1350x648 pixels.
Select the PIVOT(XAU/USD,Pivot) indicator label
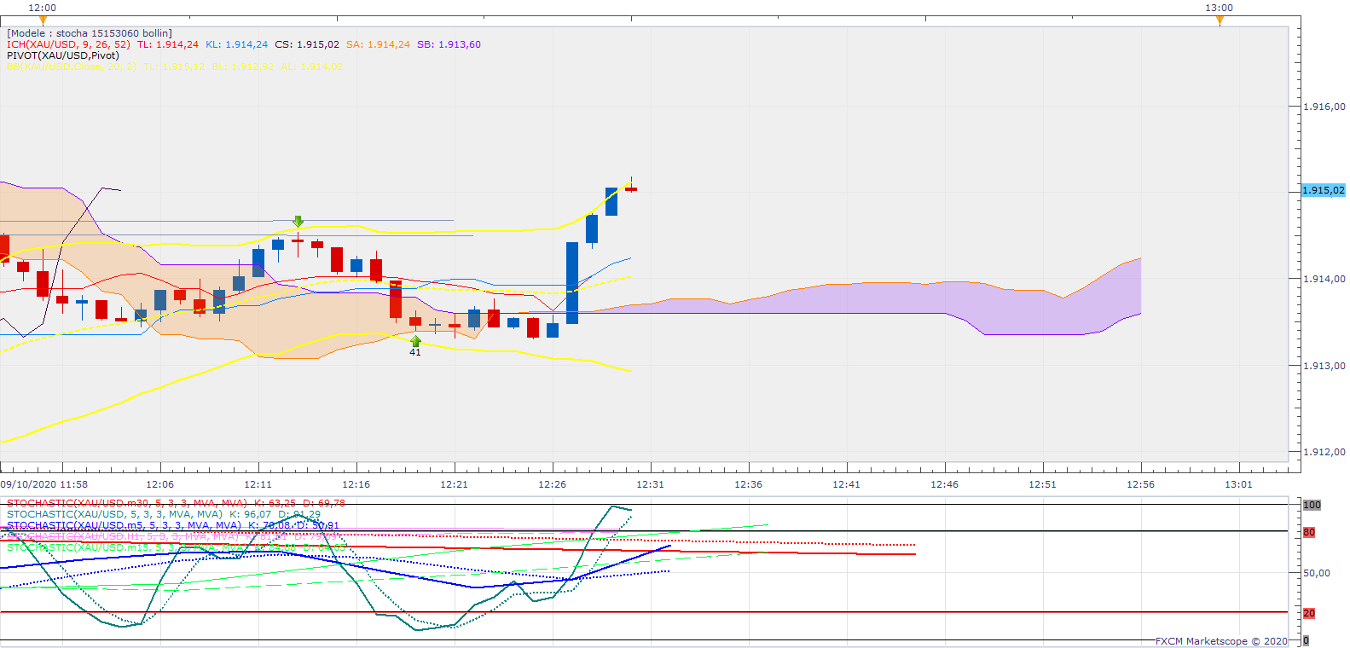(x=63, y=55)
